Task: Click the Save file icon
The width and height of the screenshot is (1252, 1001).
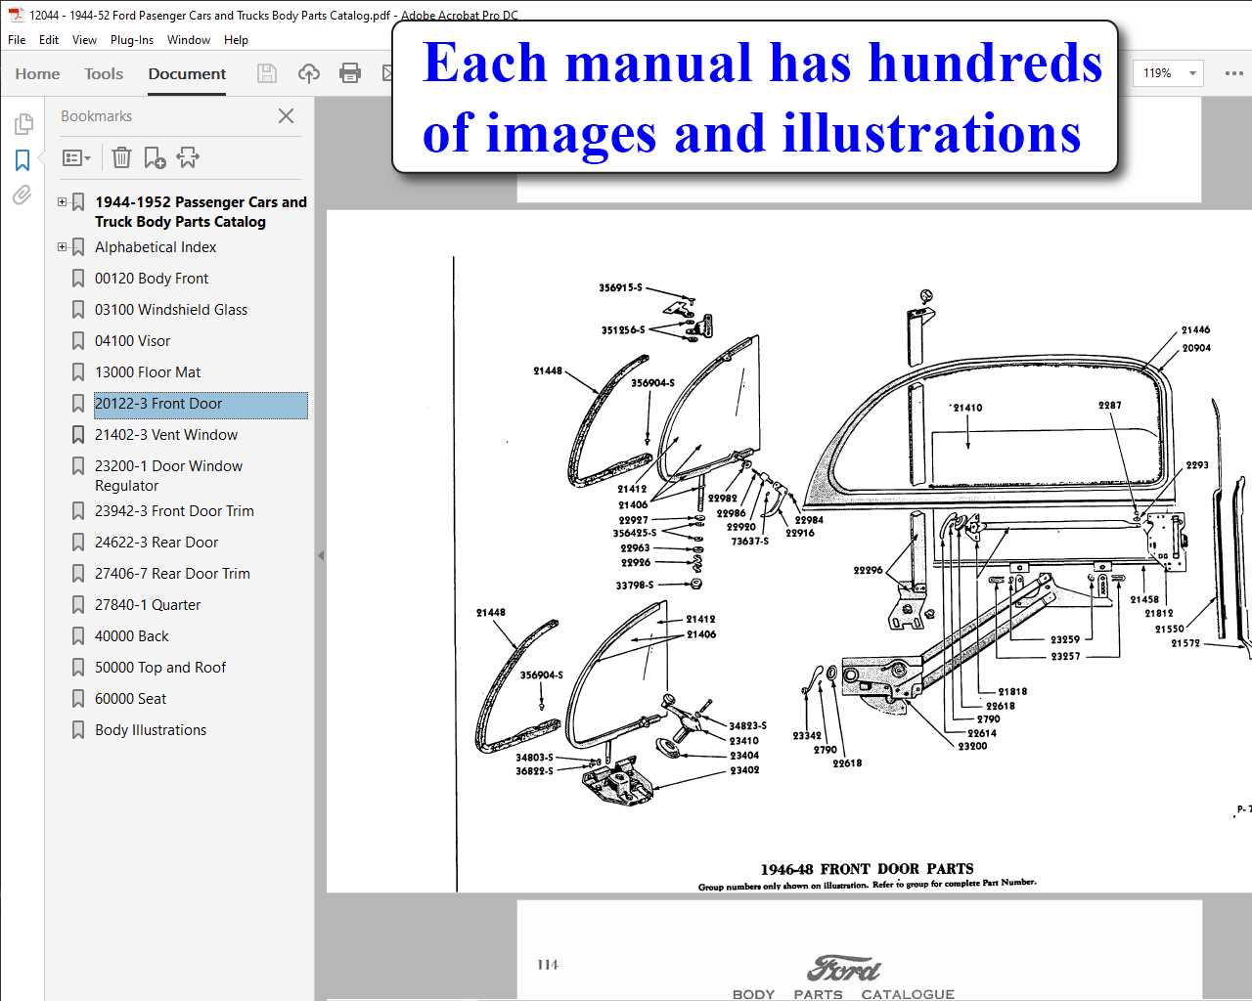Action: (266, 73)
